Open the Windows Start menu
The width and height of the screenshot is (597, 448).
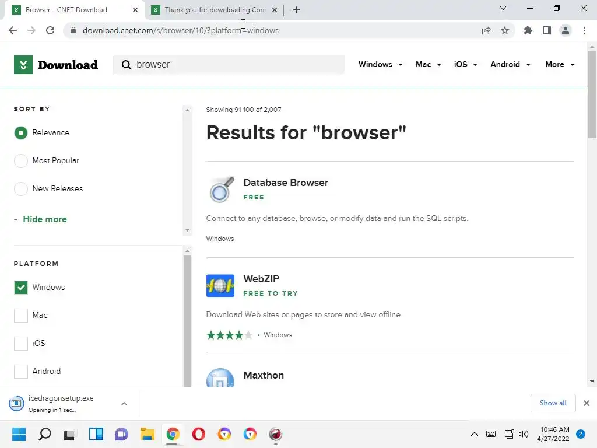coord(19,434)
